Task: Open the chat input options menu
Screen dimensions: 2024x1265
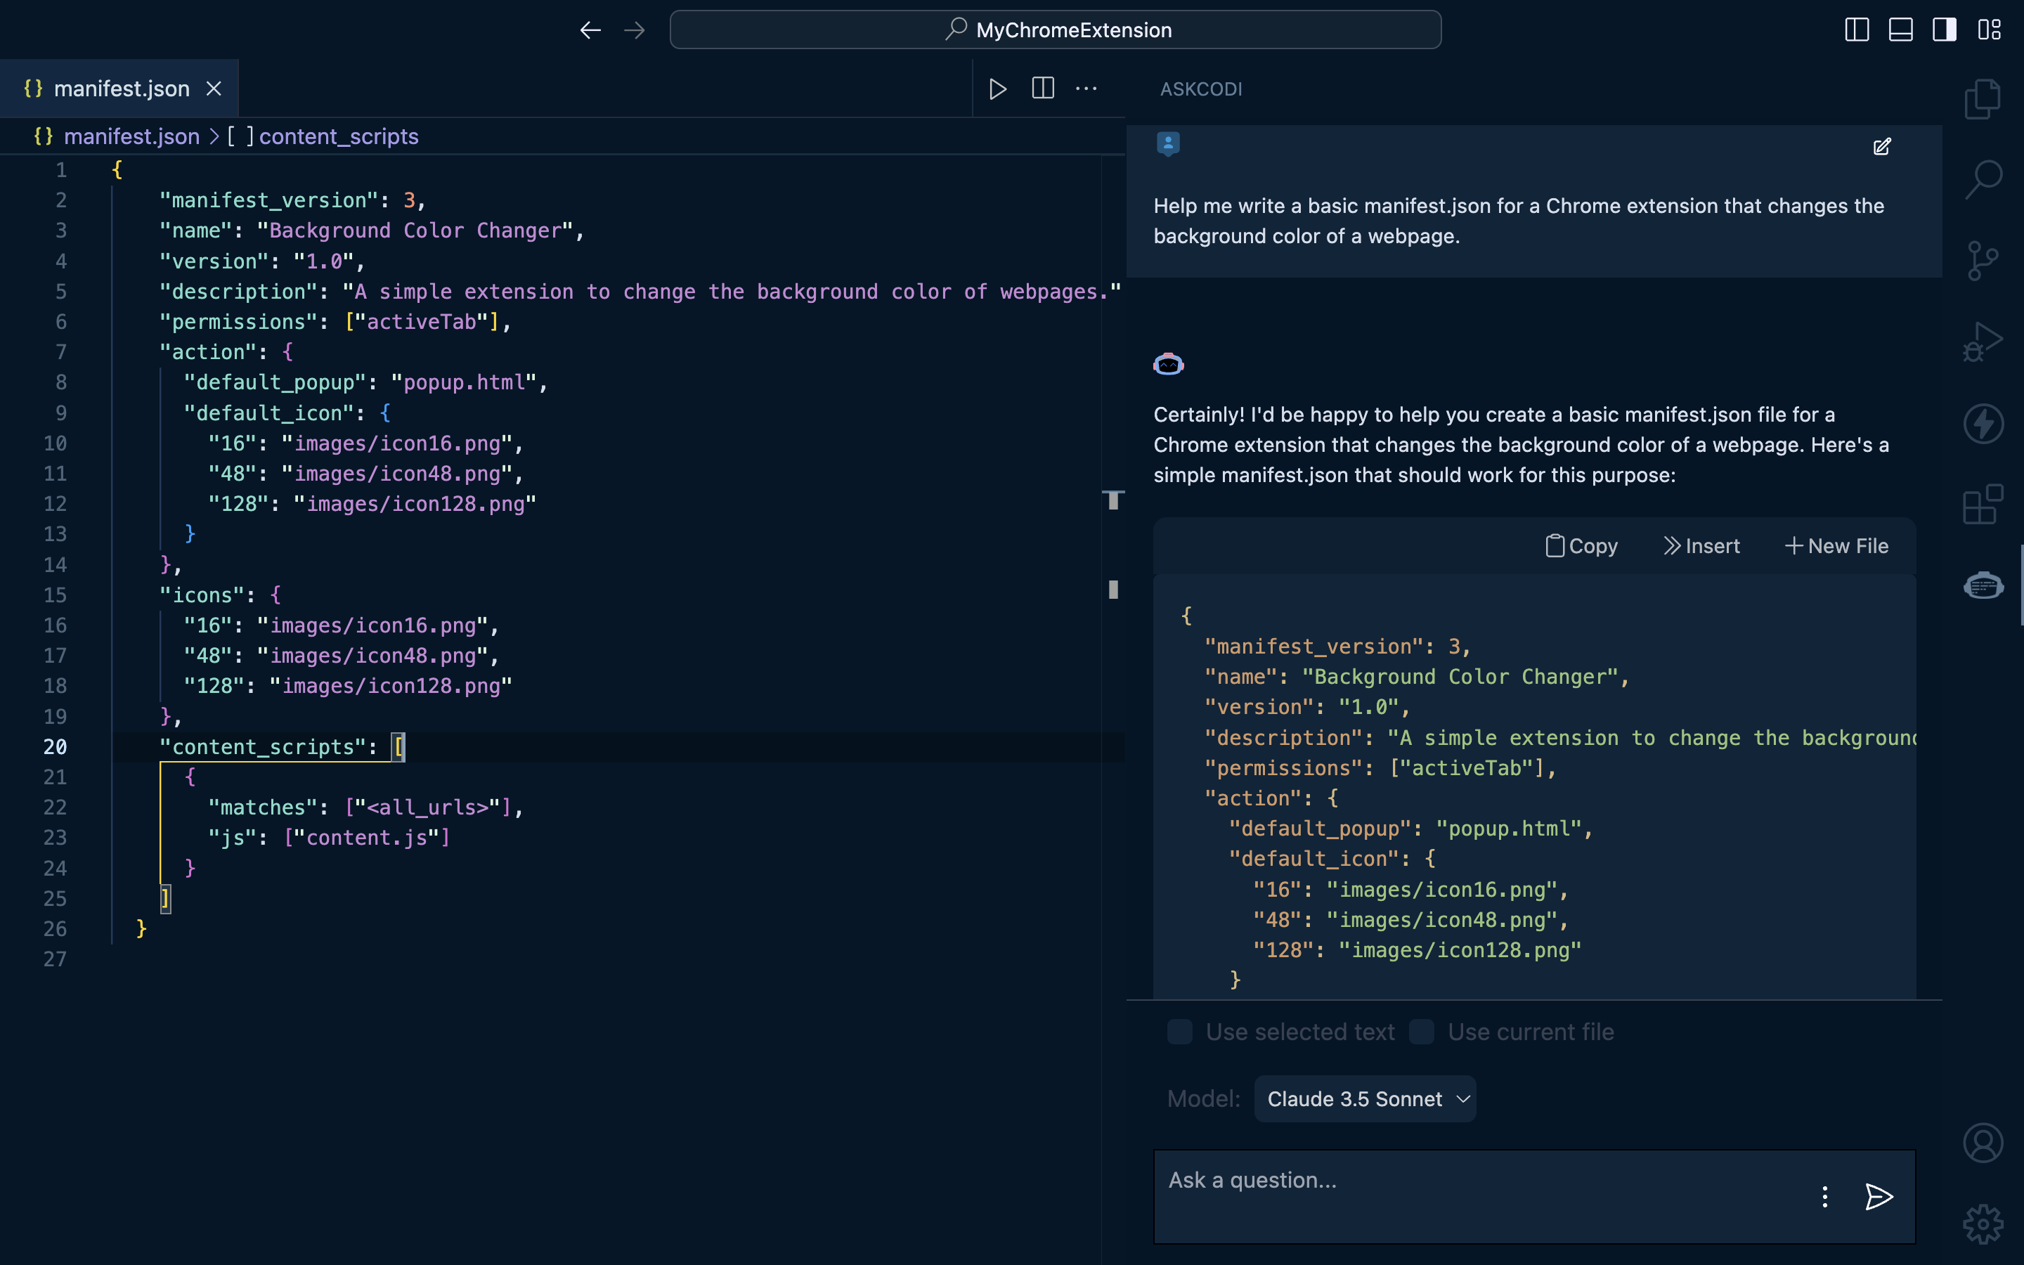Action: [x=1825, y=1196]
